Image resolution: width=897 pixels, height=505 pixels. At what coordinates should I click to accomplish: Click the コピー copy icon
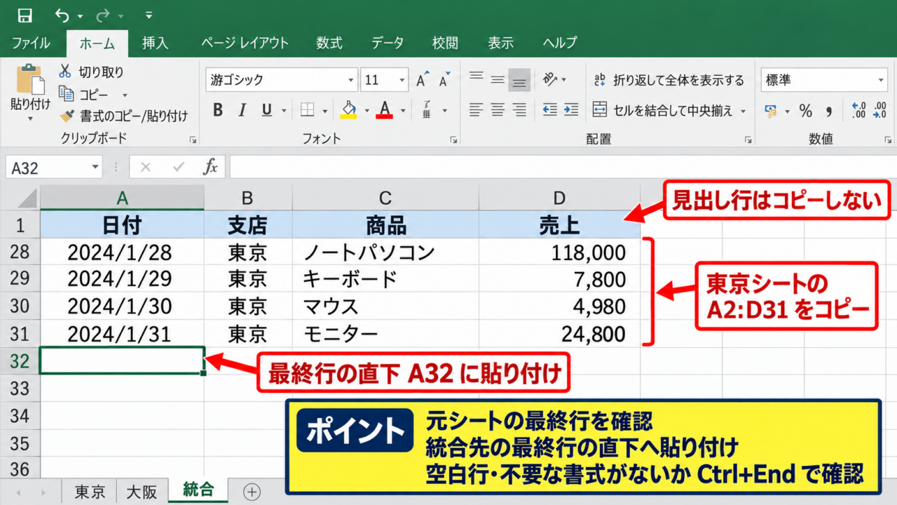coord(66,94)
